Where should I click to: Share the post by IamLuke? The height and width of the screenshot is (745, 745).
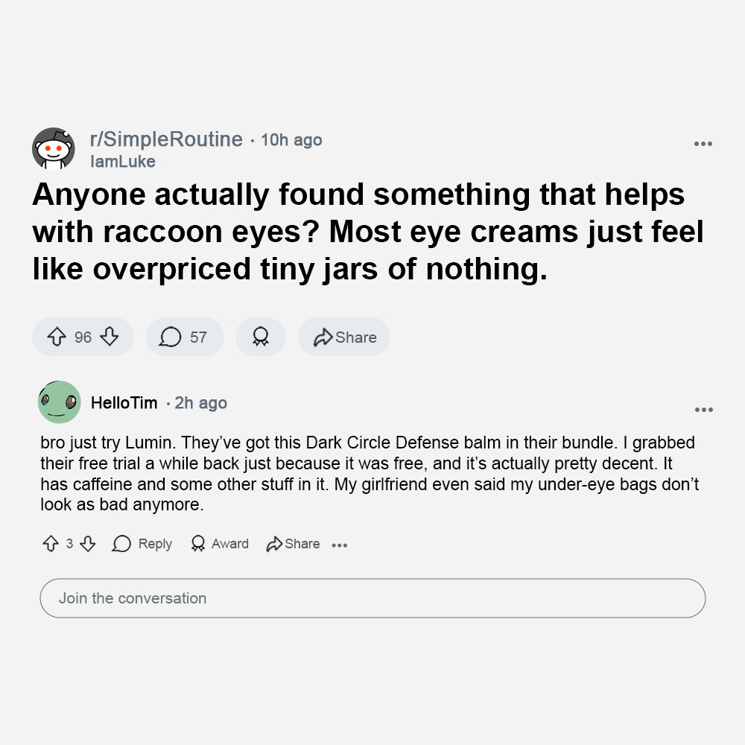point(344,337)
